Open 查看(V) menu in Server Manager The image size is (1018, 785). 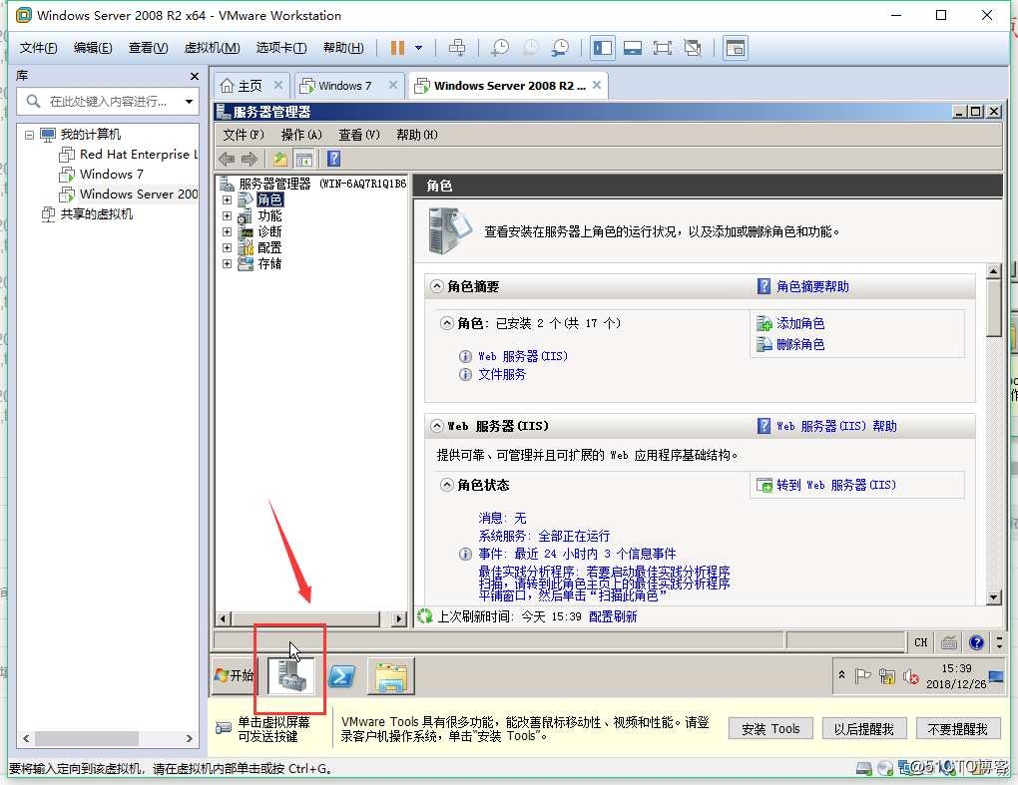(359, 135)
